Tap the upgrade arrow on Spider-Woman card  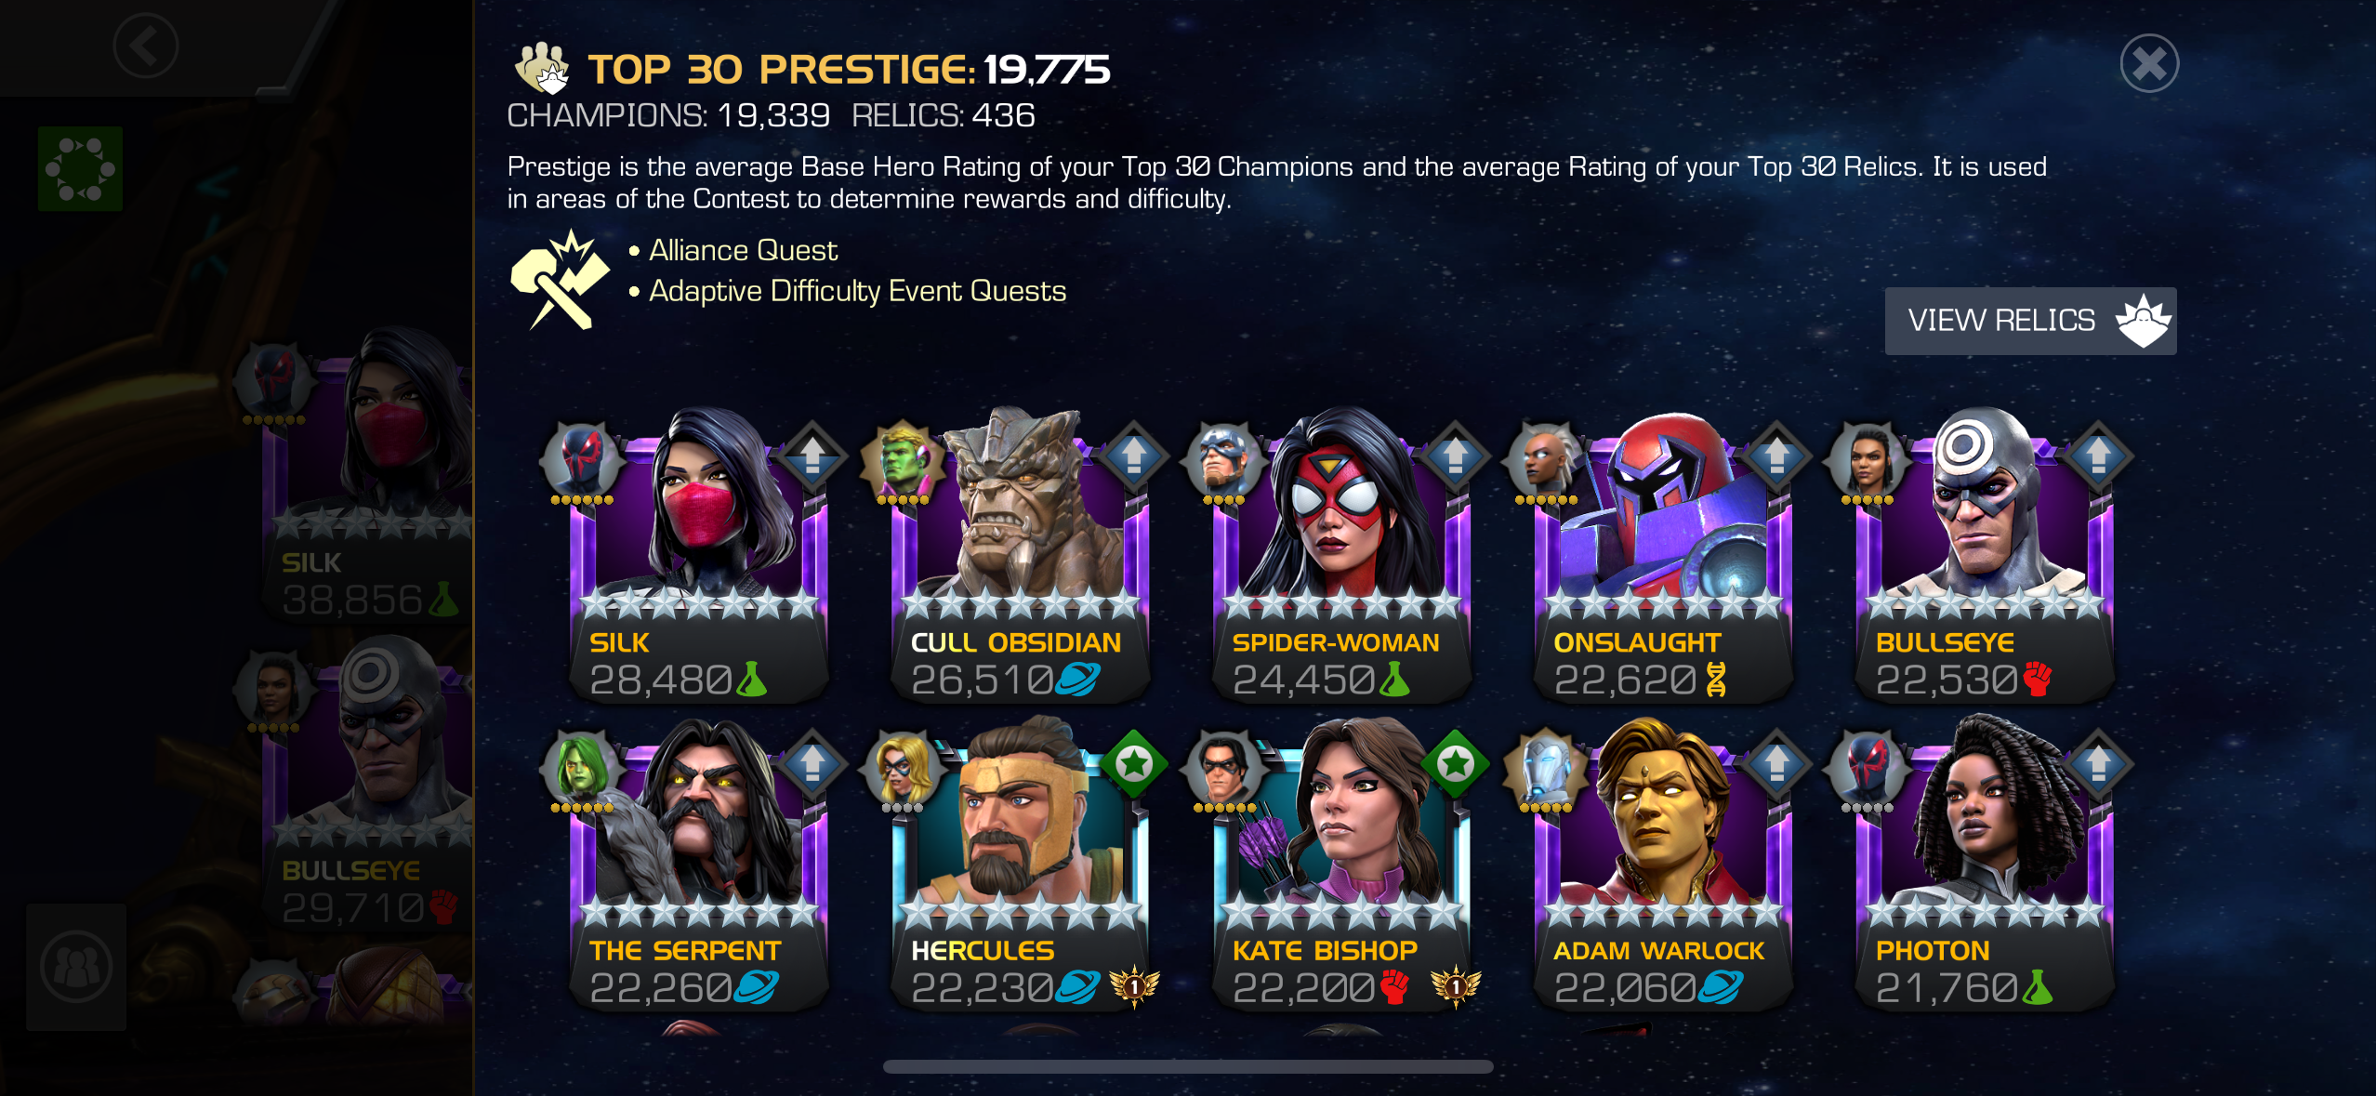pos(1455,456)
